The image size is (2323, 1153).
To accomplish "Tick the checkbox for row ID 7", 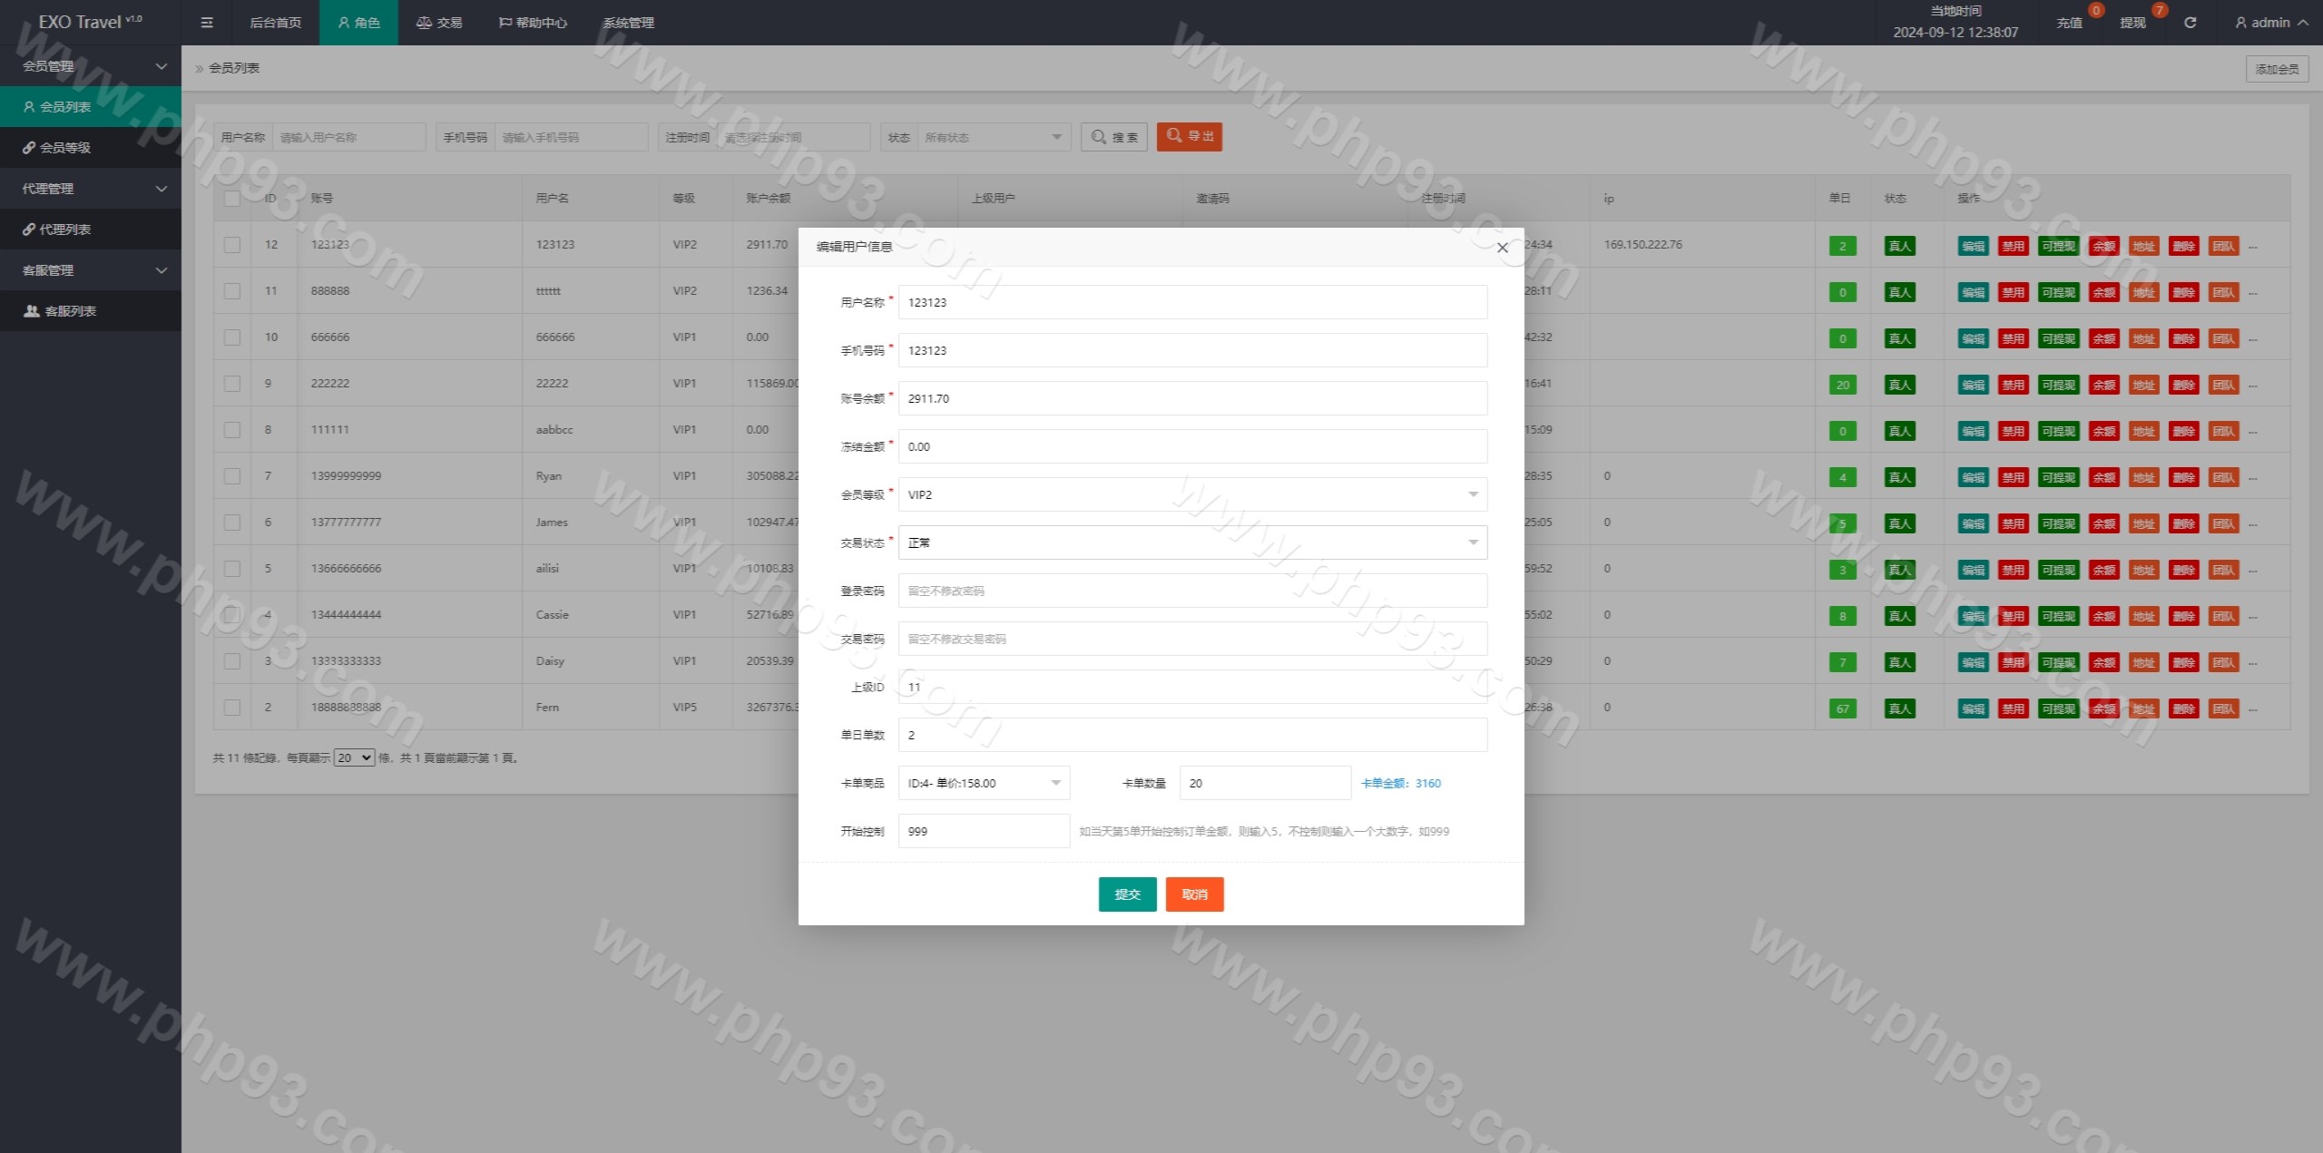I will 232,476.
